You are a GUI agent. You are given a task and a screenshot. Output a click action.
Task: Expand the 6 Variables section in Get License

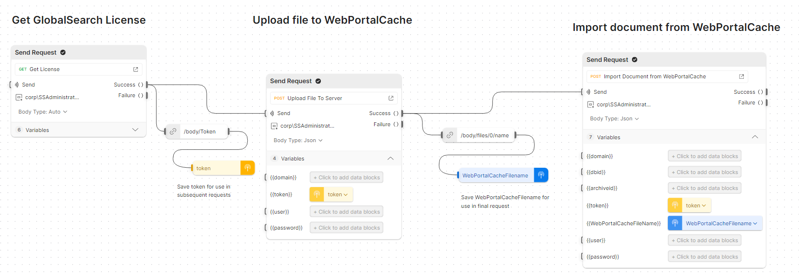pyautogui.click(x=135, y=130)
